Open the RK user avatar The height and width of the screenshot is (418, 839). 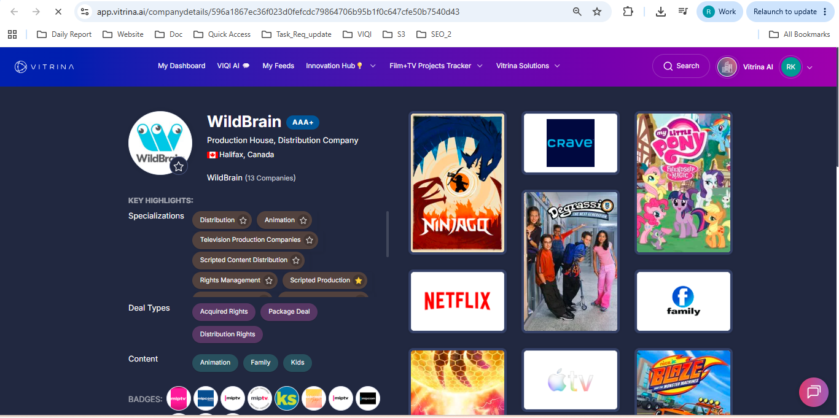[x=790, y=67]
